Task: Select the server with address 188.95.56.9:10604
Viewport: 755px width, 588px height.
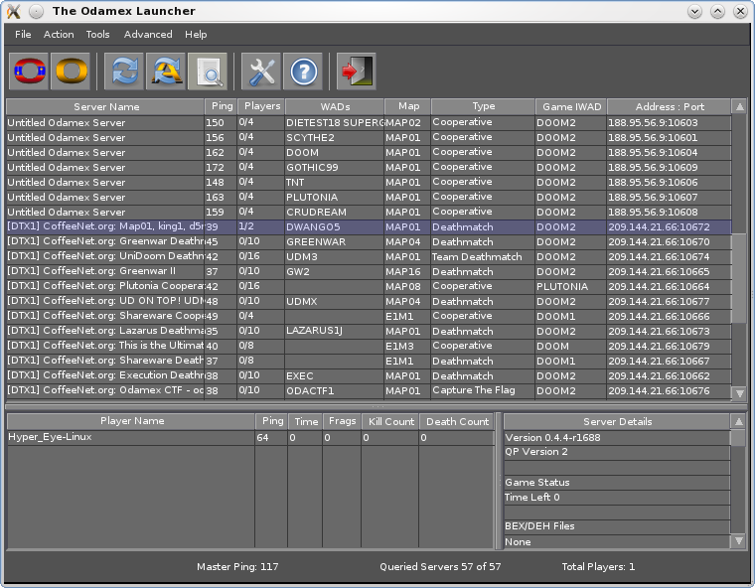Action: [369, 152]
